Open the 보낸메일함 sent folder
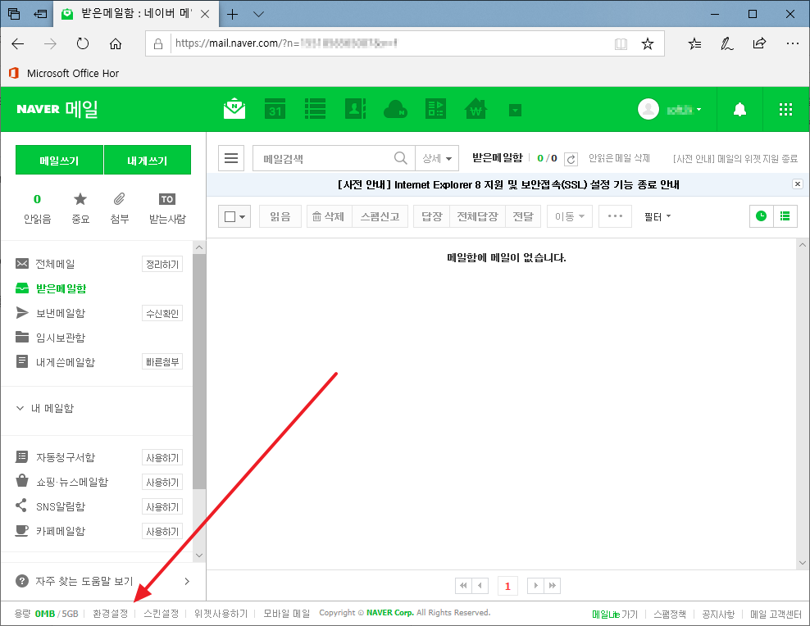 pos(61,313)
